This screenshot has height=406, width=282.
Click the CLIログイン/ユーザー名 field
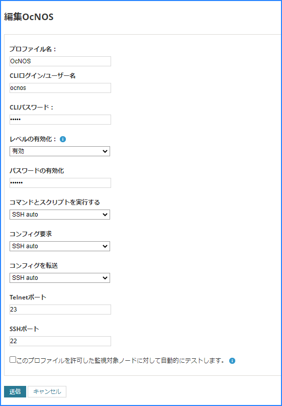(x=60, y=88)
